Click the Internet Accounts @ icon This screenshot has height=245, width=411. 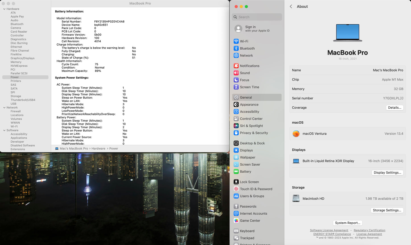(x=236, y=213)
